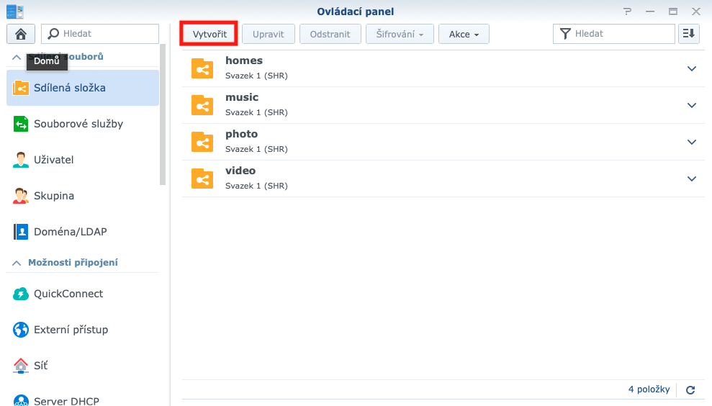The width and height of the screenshot is (712, 406).
Task: Click the Skupina group icon
Action: 20,196
